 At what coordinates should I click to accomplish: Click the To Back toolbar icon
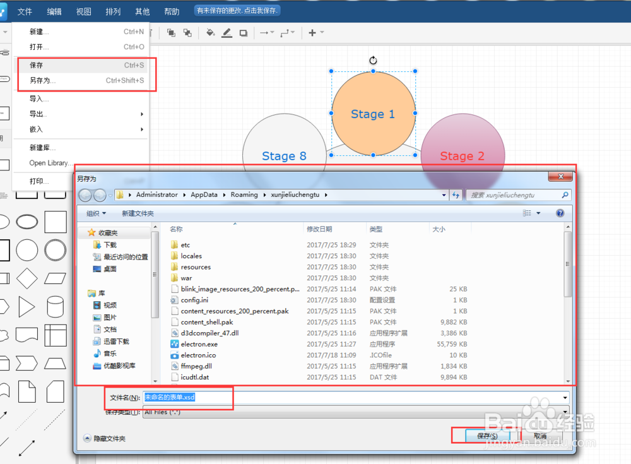187,33
